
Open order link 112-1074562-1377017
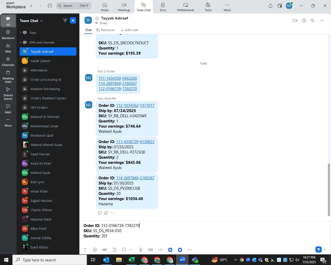pyautogui.click(x=135, y=106)
